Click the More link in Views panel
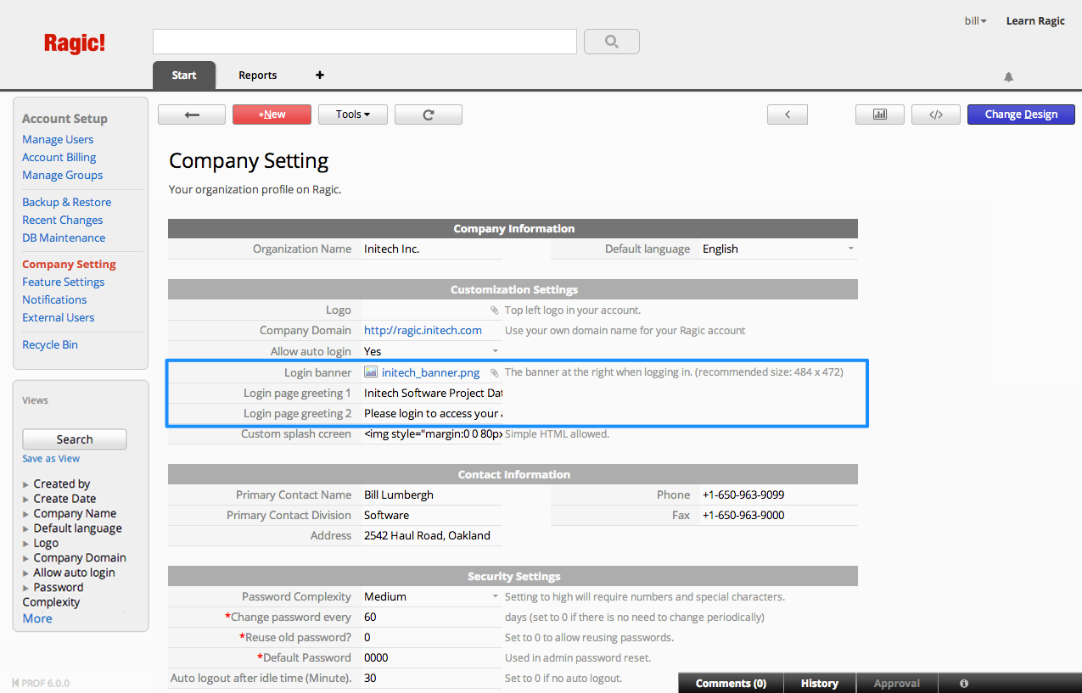1082x693 pixels. (37, 619)
